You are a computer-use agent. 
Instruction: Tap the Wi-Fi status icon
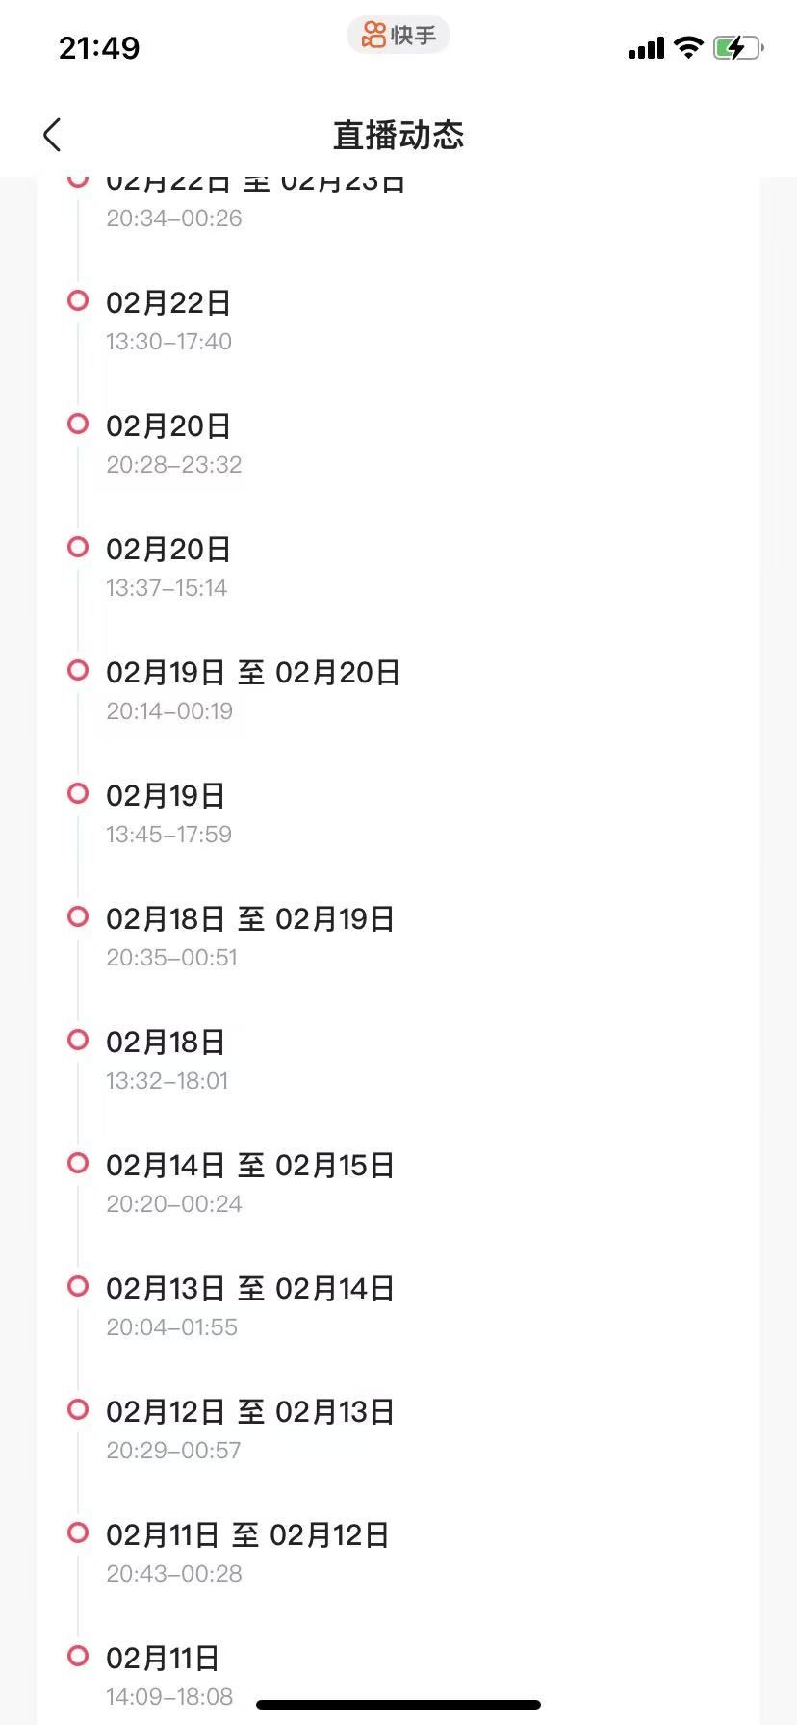(x=688, y=47)
